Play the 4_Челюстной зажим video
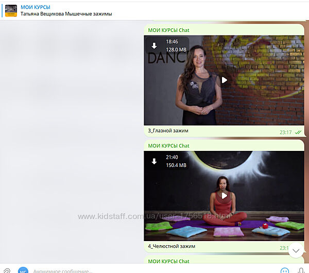 [224, 196]
